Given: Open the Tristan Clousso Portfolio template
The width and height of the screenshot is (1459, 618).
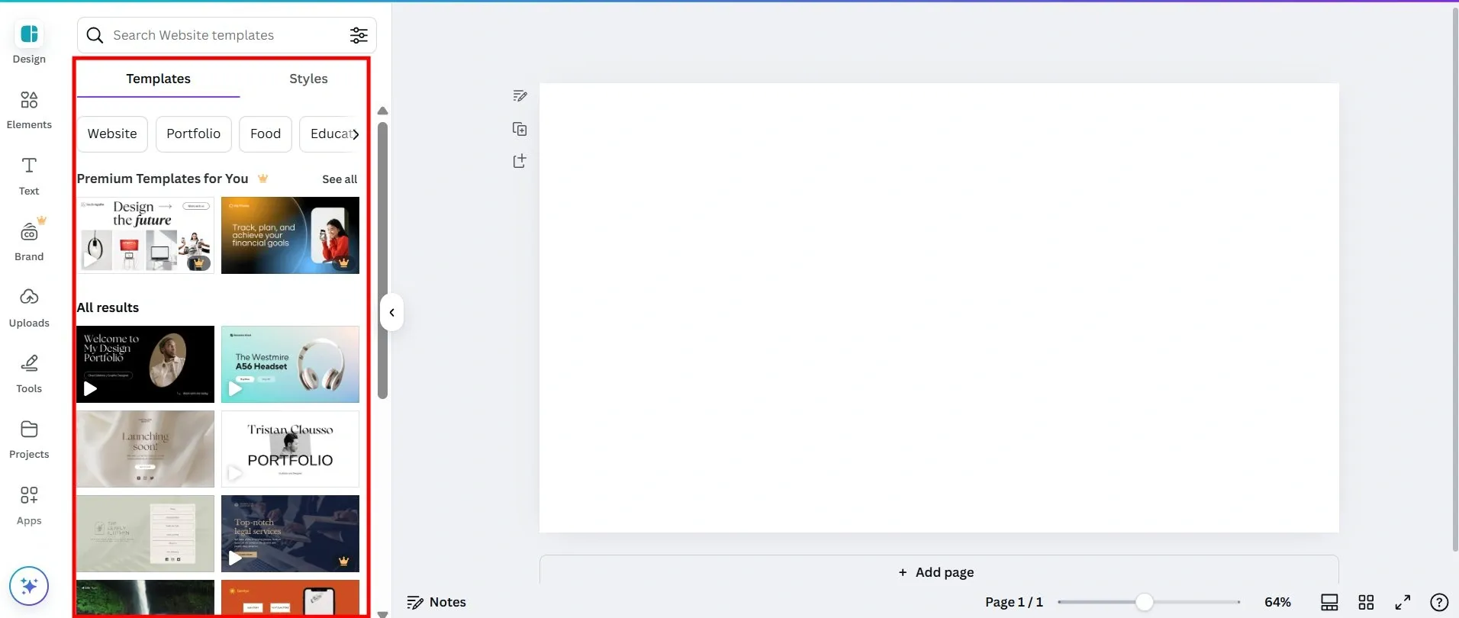Looking at the screenshot, I should coord(290,449).
